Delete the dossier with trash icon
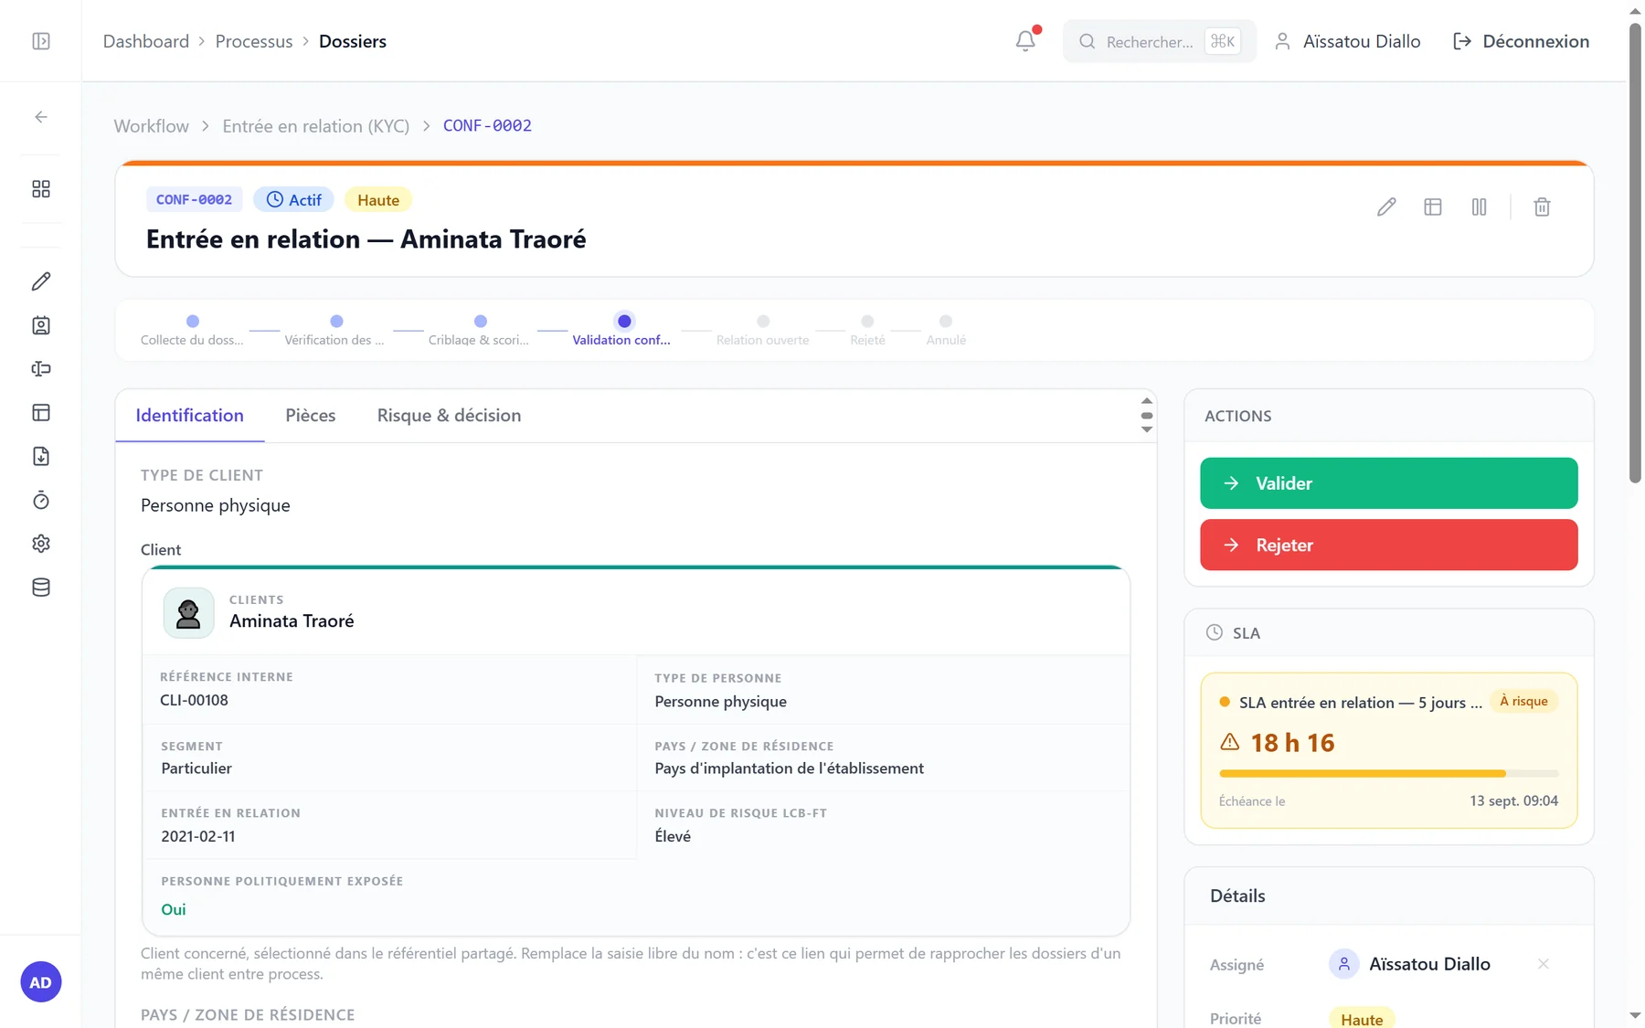Image resolution: width=1645 pixels, height=1028 pixels. [1542, 207]
